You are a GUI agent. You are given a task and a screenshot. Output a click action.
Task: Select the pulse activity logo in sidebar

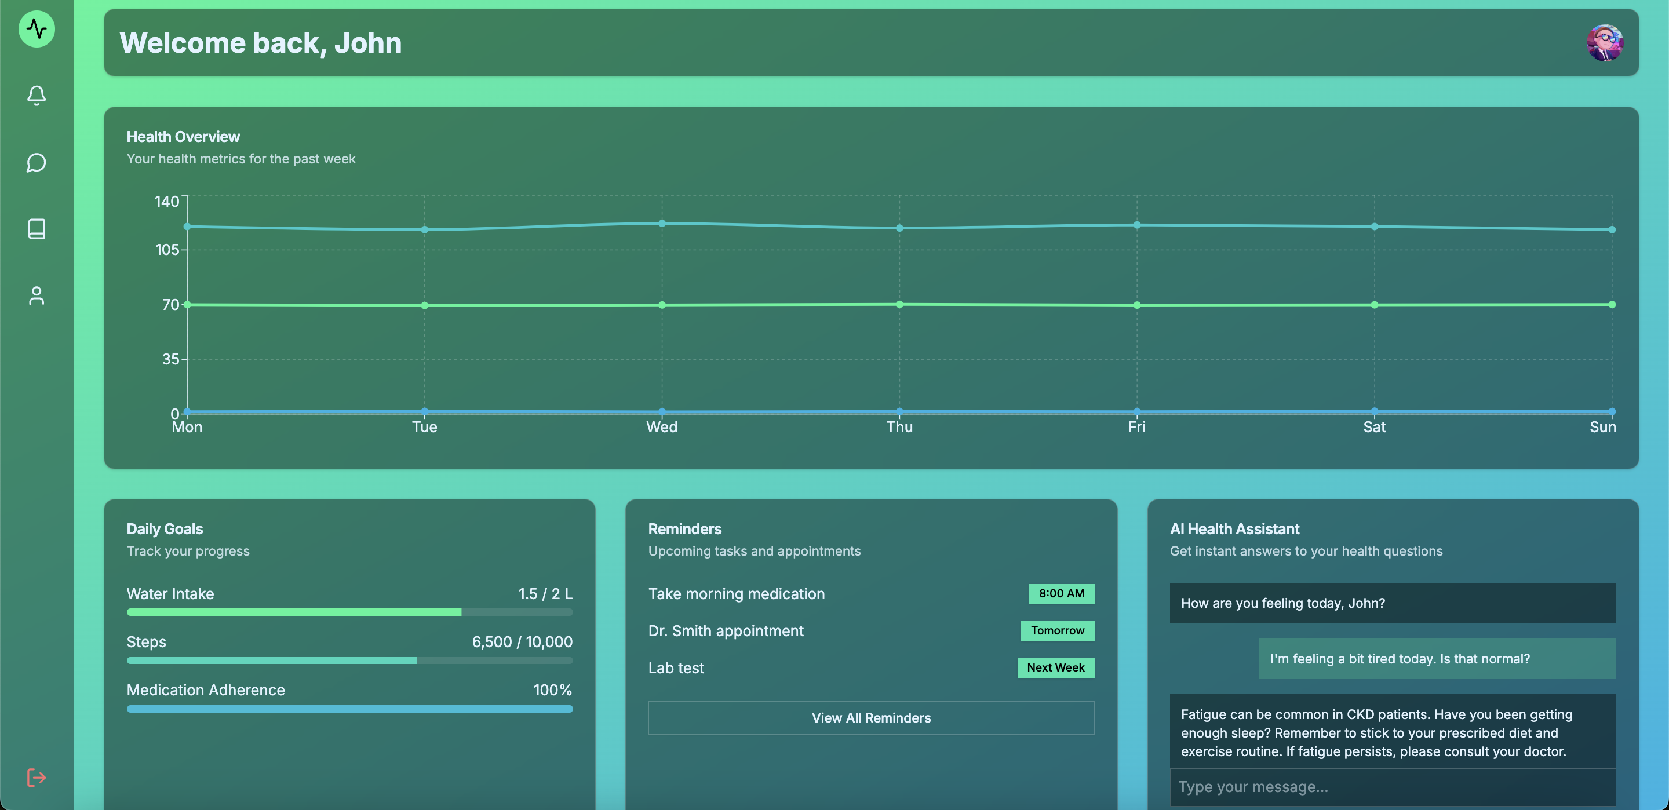click(x=37, y=29)
